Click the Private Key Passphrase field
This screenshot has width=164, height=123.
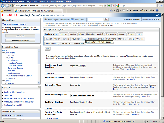[82, 95]
